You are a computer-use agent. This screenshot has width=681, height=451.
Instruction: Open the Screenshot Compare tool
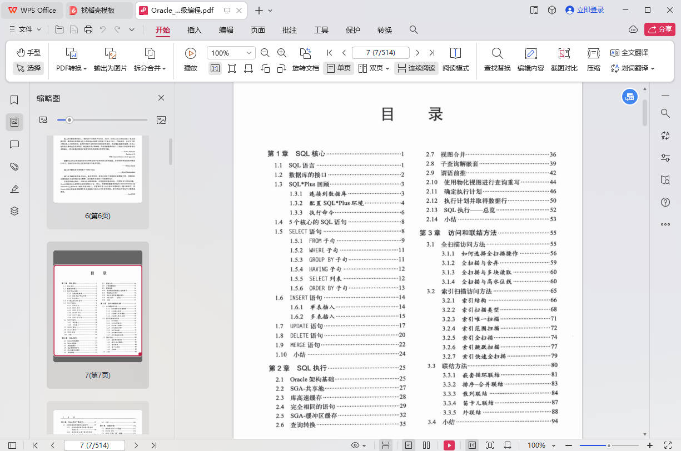[x=564, y=53]
